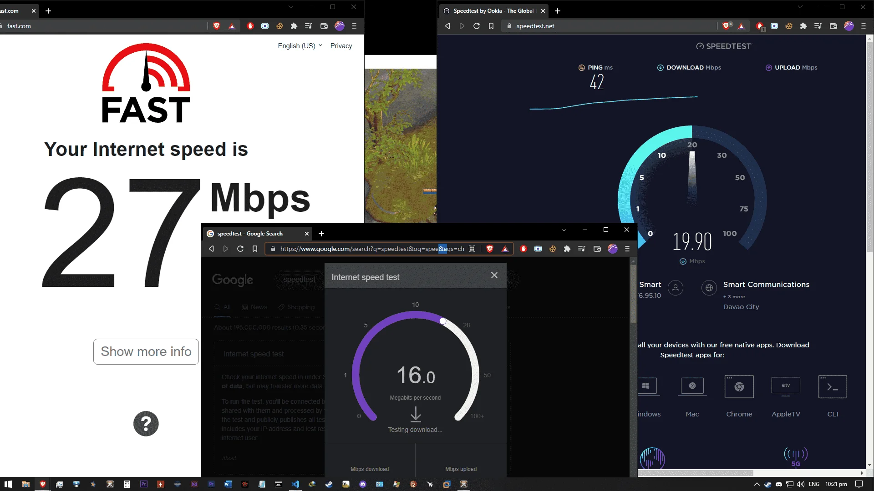Click the Google page vertical scrollbar
Viewport: 874px width, 491px height.
[x=633, y=294]
